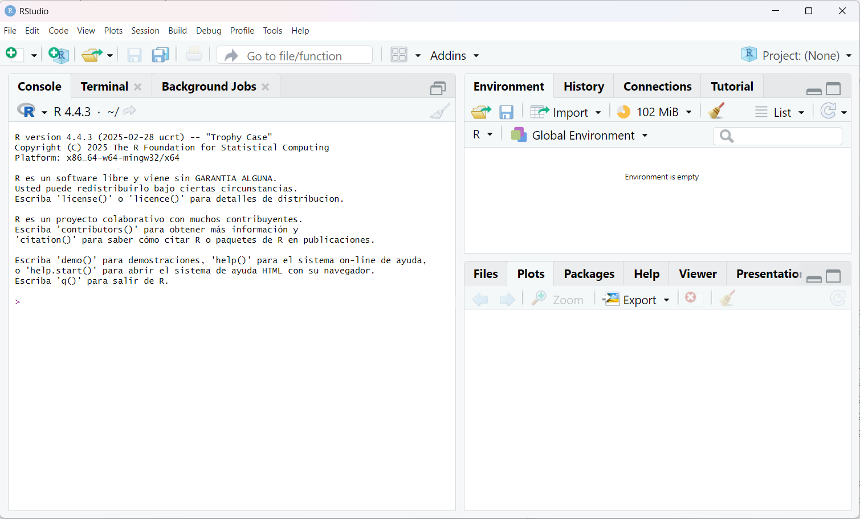Expand the Addins dropdown
860x519 pixels.
click(454, 56)
